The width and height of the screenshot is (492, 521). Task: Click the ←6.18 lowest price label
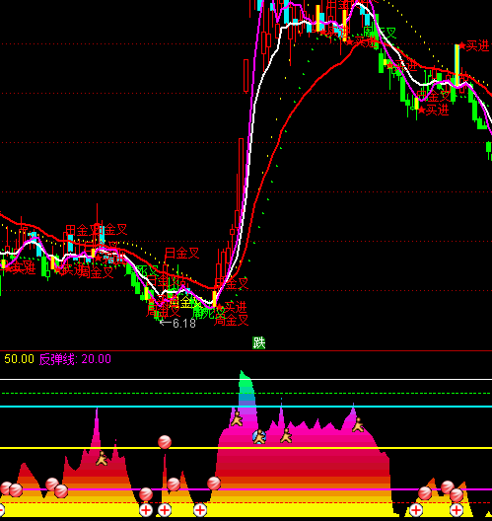(x=177, y=324)
